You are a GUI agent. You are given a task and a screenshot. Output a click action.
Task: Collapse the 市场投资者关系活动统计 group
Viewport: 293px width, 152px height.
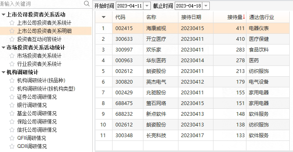coord(3,48)
